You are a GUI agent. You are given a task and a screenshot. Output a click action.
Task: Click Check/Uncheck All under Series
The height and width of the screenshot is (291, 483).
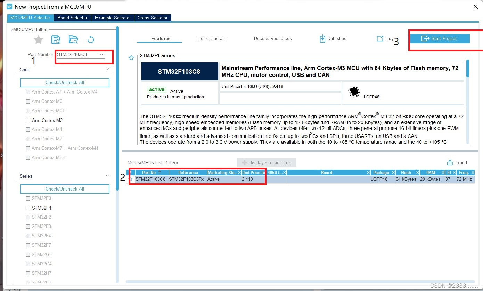(x=65, y=189)
